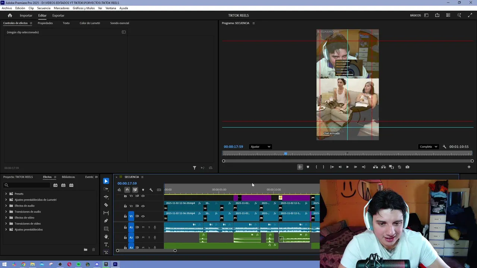Image resolution: width=477 pixels, height=268 pixels.
Task: Open the Ajustar zoom level dropdown
Action: coord(260,147)
